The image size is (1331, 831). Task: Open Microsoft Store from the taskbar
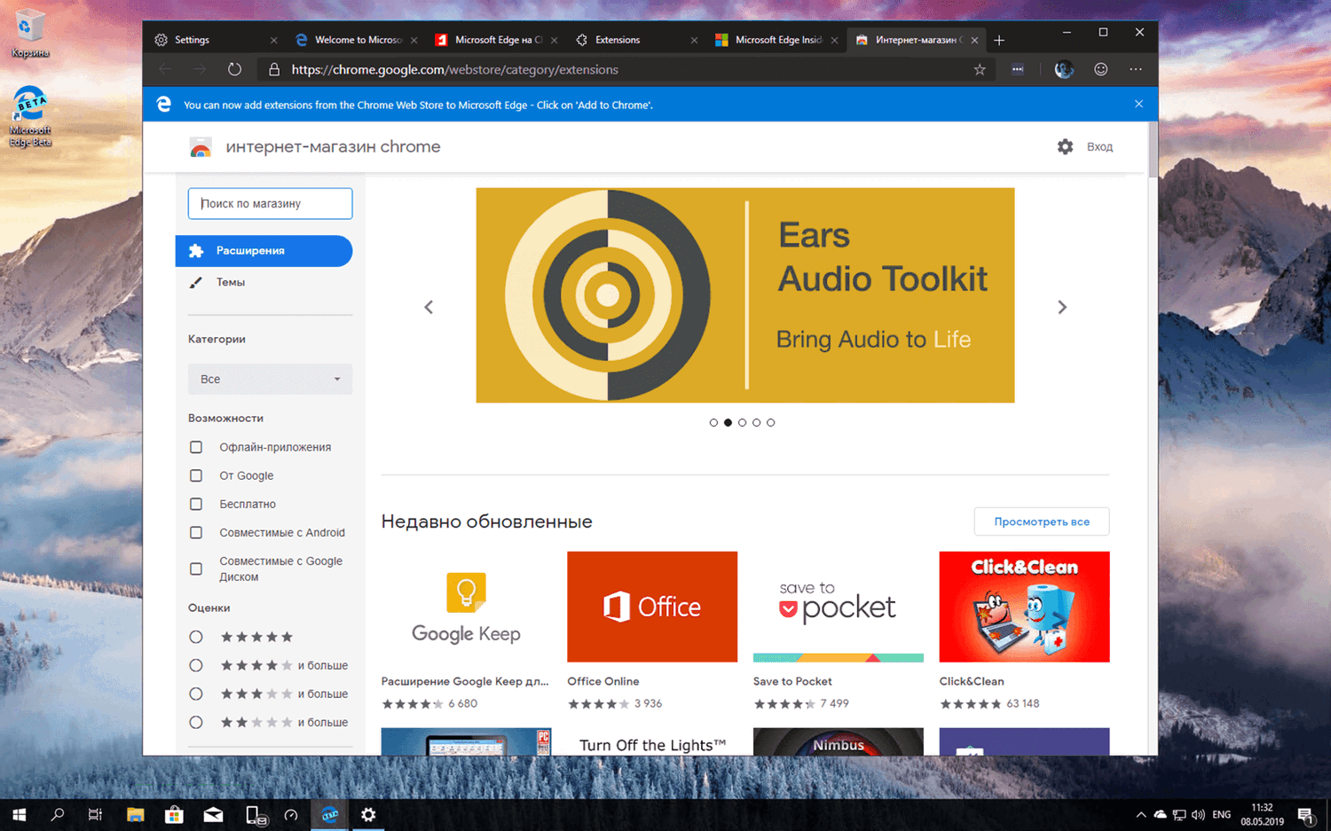pyautogui.click(x=174, y=814)
